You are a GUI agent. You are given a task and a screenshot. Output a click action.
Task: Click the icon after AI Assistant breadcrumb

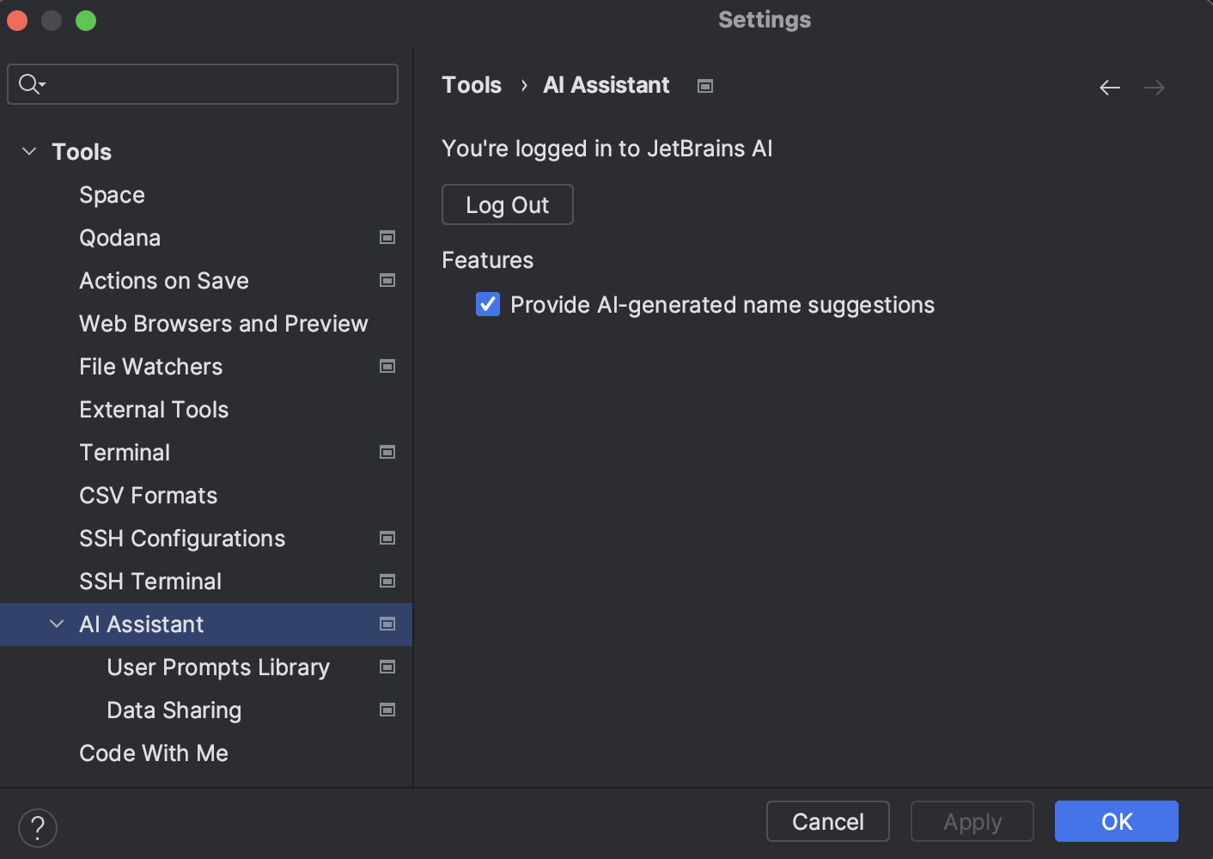click(704, 86)
